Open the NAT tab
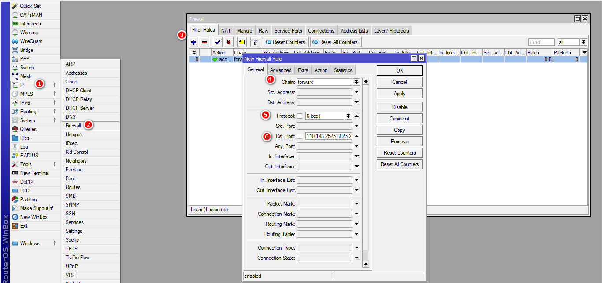 click(226, 31)
